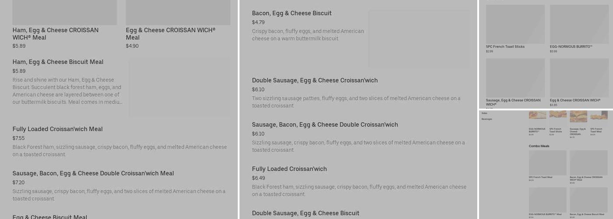
Task: Choose the Fully Loaded Croissan'wich Meal at $7.55
Action: point(57,129)
